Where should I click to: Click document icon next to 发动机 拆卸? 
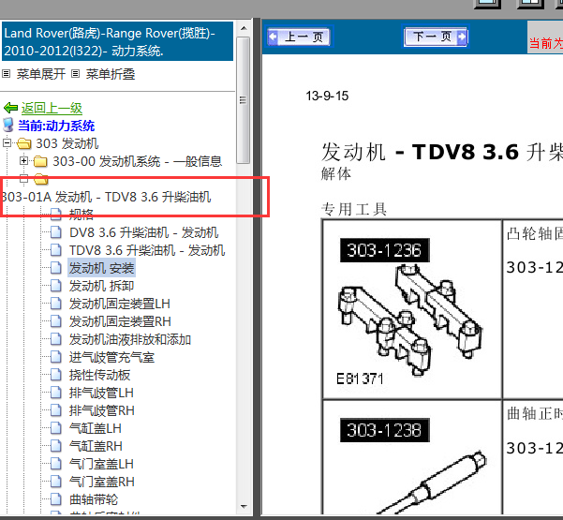point(55,286)
